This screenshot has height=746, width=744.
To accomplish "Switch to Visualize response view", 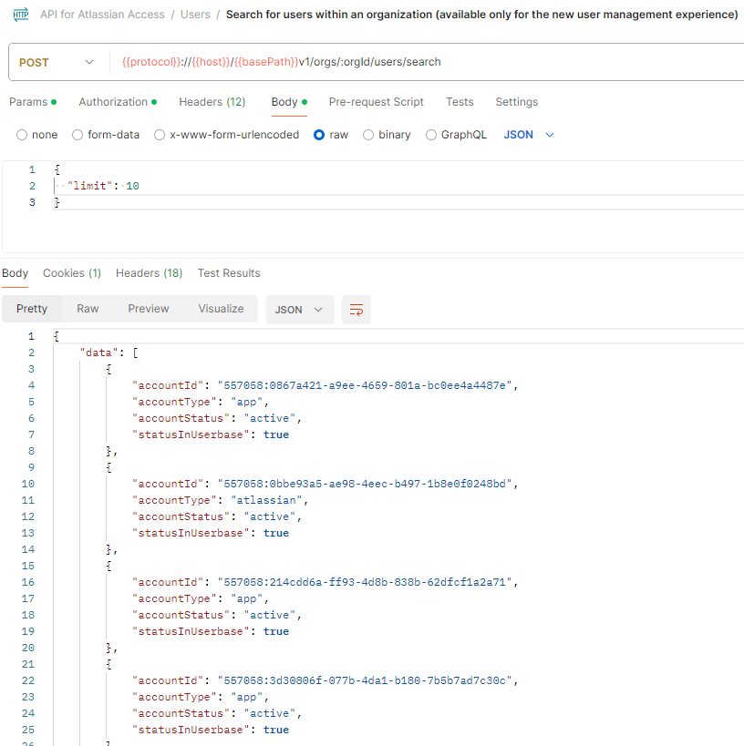I will 221,309.
